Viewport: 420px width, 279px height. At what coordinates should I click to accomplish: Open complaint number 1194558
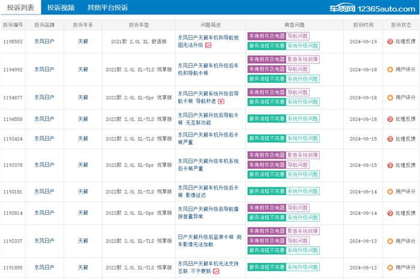(x=13, y=120)
